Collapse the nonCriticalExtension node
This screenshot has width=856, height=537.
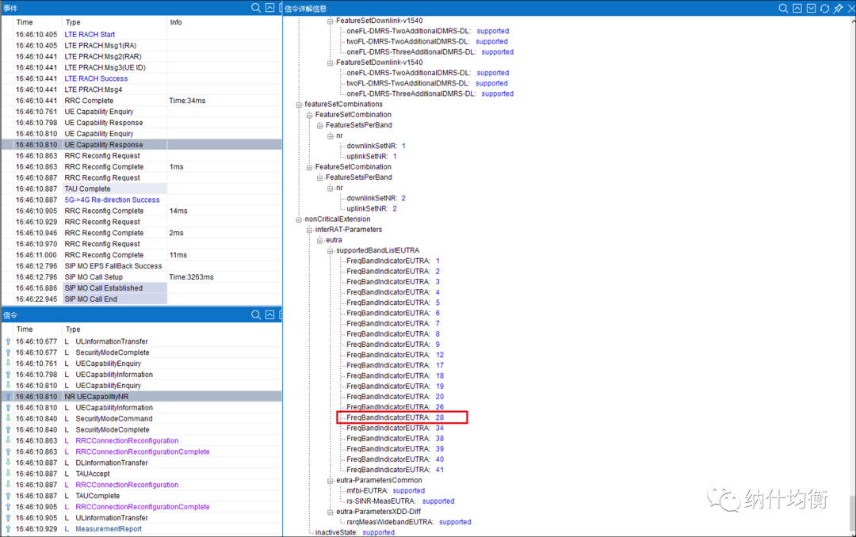pyautogui.click(x=299, y=219)
